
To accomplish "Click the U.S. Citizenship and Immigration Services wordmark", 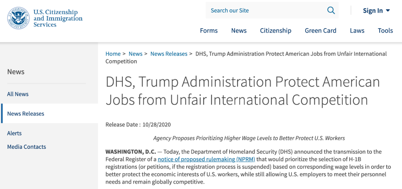I will 58,19.
